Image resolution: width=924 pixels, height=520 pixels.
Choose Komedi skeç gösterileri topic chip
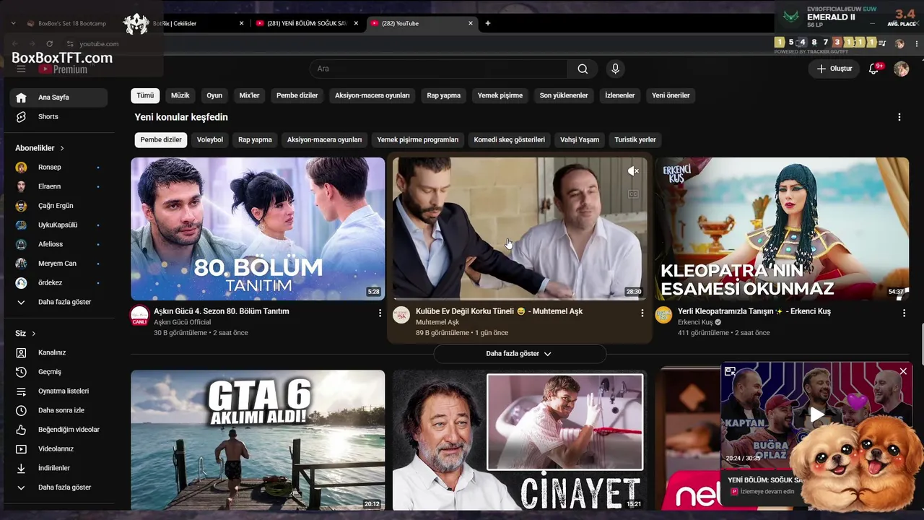point(510,140)
